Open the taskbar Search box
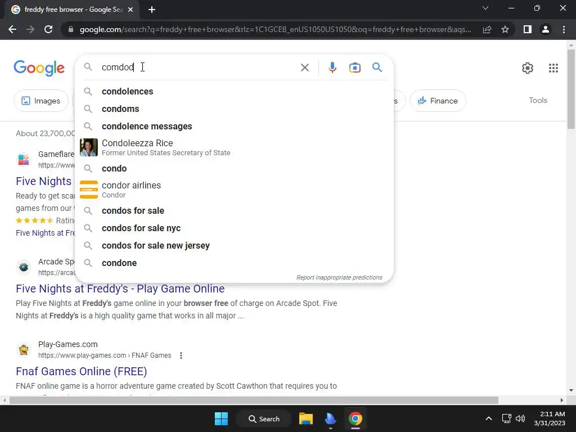The width and height of the screenshot is (576, 432). 264,418
